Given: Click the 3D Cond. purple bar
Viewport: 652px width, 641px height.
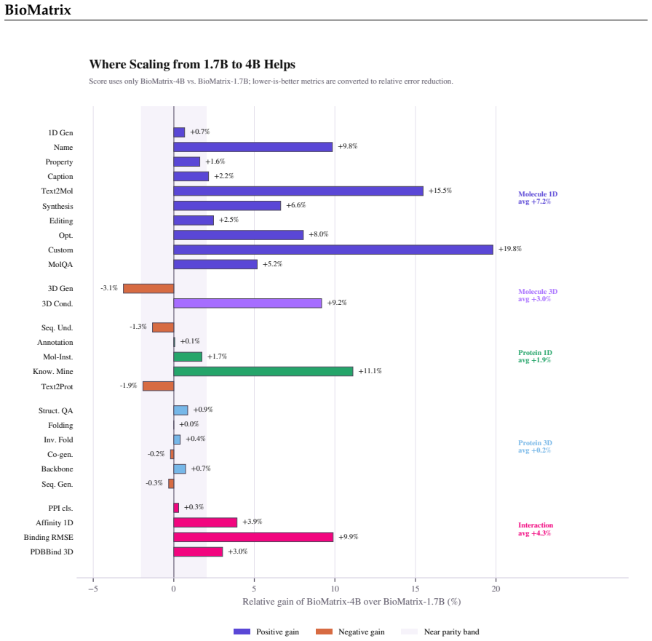Looking at the screenshot, I should pyautogui.click(x=247, y=303).
